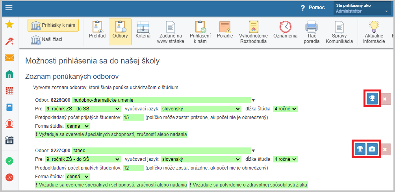Open the favorites star in sidebar
The image size is (395, 192).
[9, 24]
